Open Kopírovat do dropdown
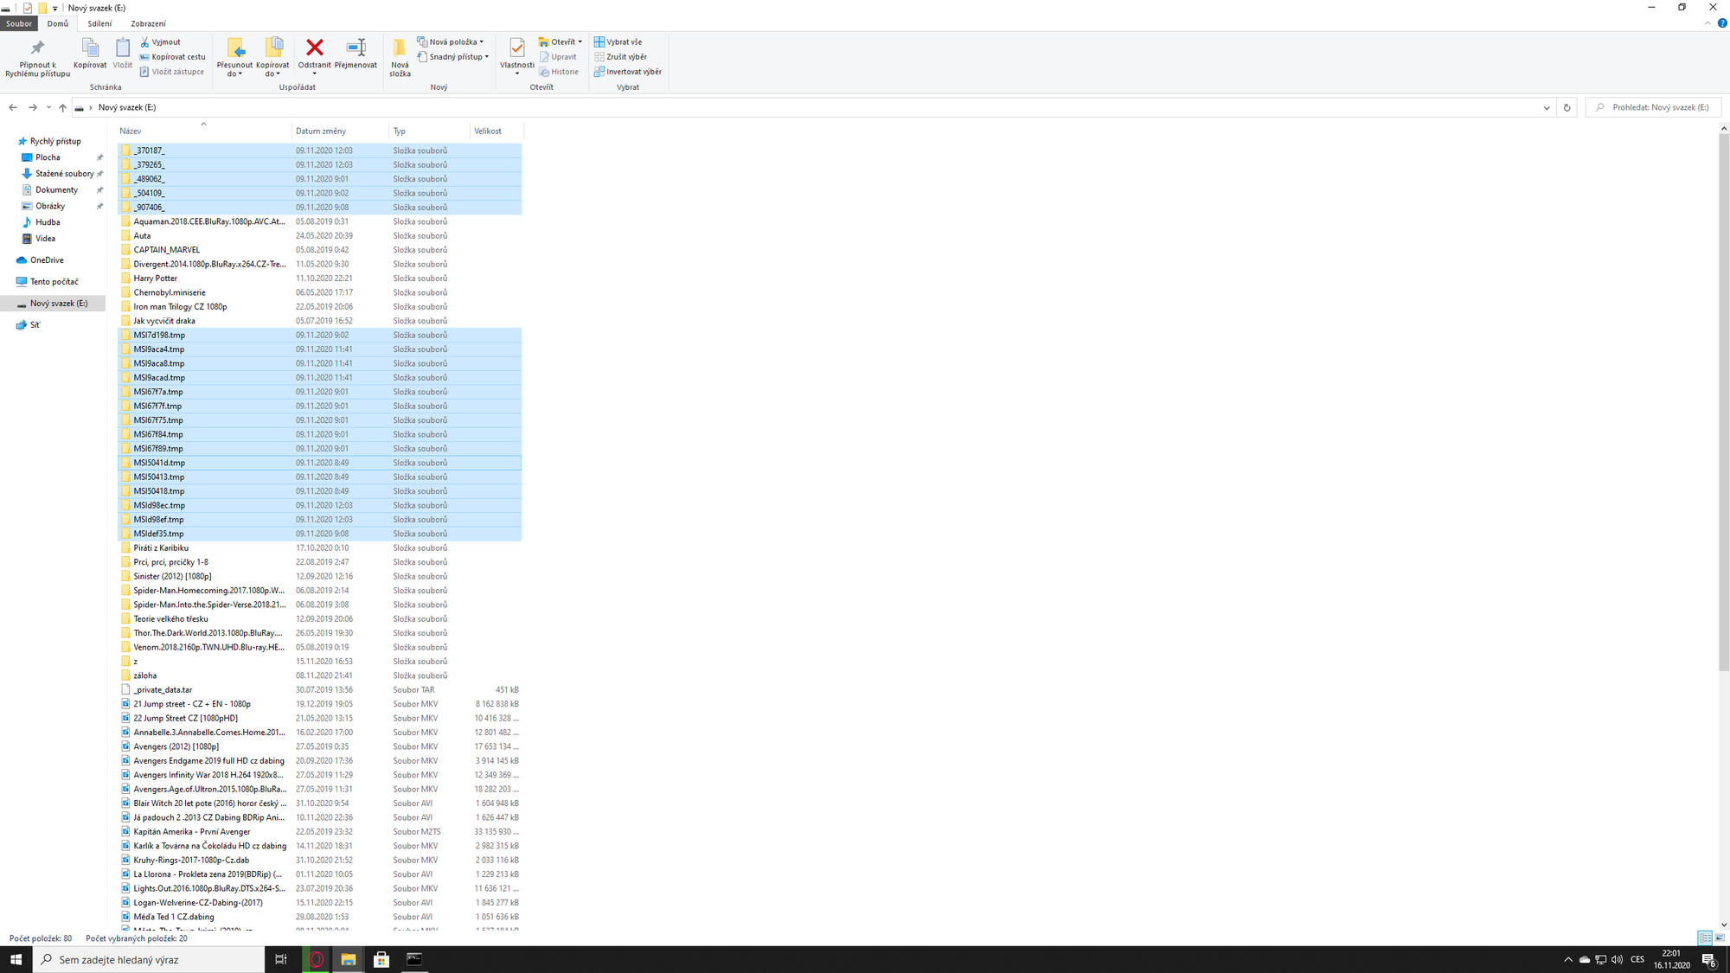The height and width of the screenshot is (973, 1730). click(272, 69)
